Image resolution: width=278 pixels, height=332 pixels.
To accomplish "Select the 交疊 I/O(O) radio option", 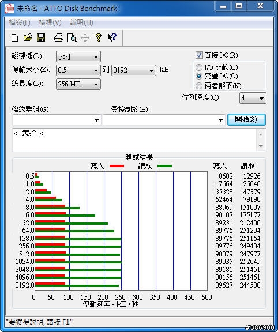I will tap(199, 76).
